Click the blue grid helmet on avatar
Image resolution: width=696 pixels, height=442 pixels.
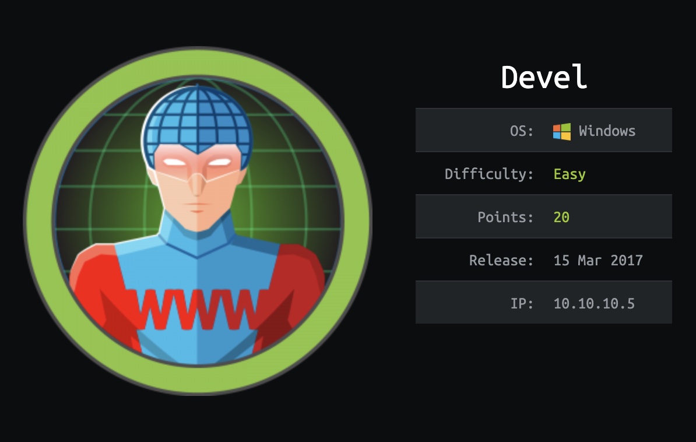(197, 120)
